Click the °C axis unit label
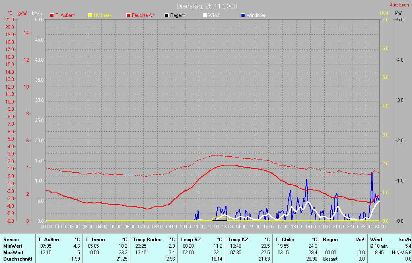Viewport: 412px width, 263px height. [x=10, y=13]
